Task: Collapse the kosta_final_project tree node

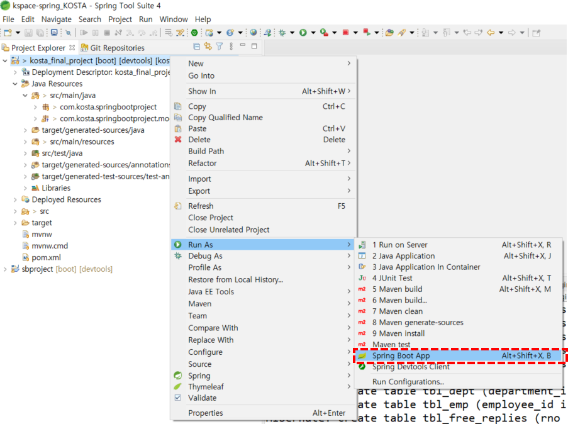Action: click(x=4, y=60)
